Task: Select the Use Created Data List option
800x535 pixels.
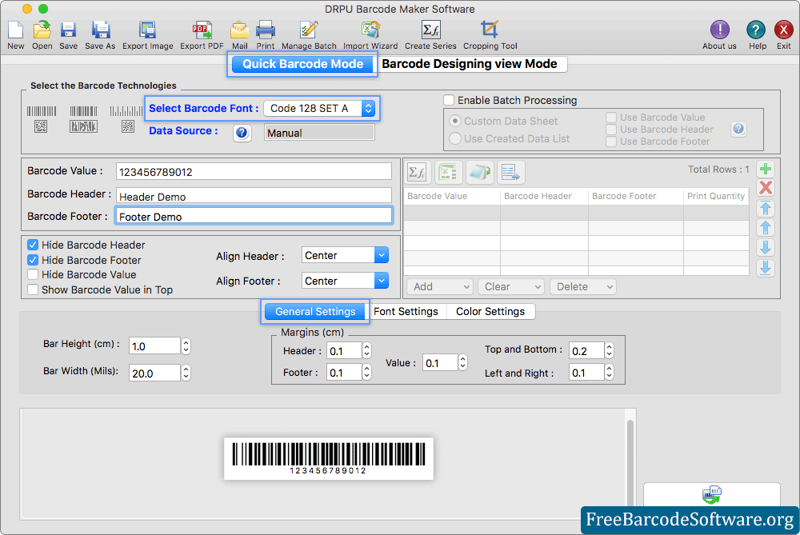Action: [454, 138]
